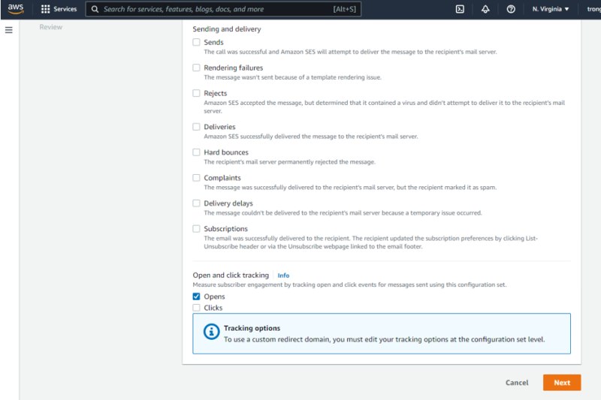Click the Rendering failures label
This screenshot has height=400, width=601.
point(234,68)
